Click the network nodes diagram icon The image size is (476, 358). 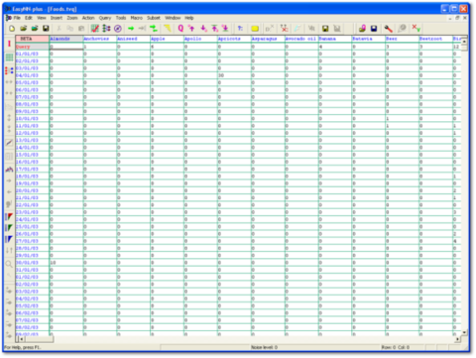[x=106, y=29]
